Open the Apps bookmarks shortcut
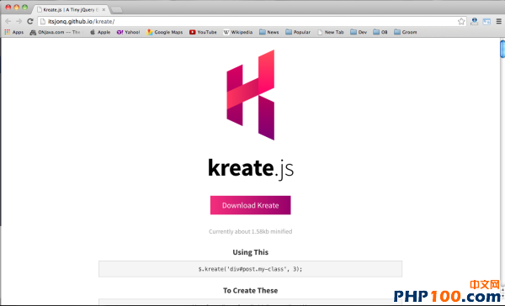Screen dimensions: 505x306 tap(13, 32)
